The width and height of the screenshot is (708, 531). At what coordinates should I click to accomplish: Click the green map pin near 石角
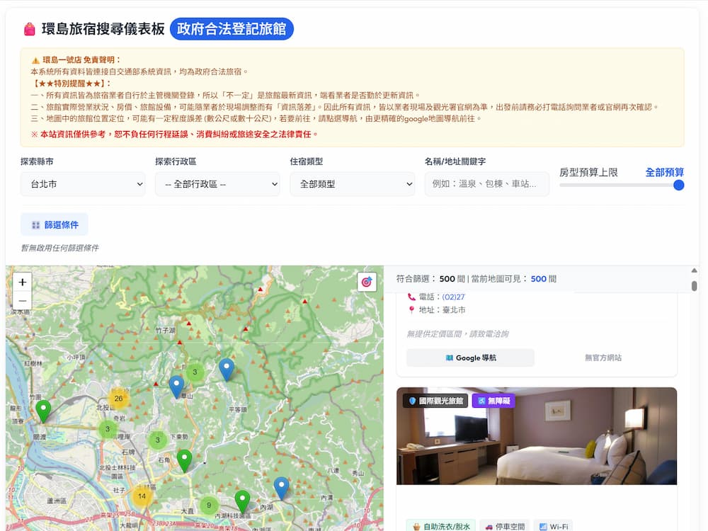click(184, 461)
